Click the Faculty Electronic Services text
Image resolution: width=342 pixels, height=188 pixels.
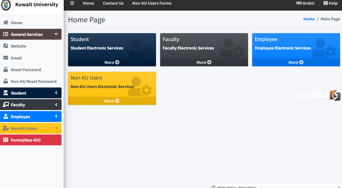click(188, 48)
